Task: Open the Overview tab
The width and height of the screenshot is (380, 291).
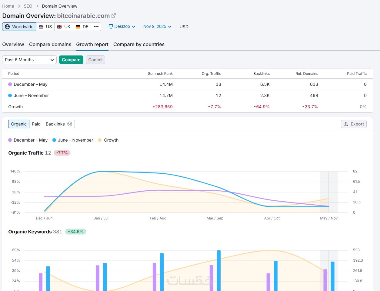Action: 13,44
